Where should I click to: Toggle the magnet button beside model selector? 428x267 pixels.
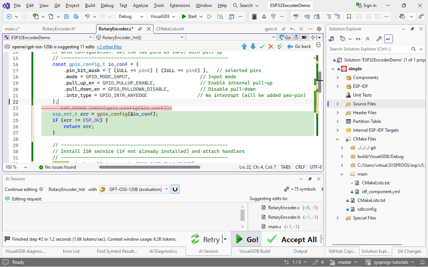[x=175, y=189]
